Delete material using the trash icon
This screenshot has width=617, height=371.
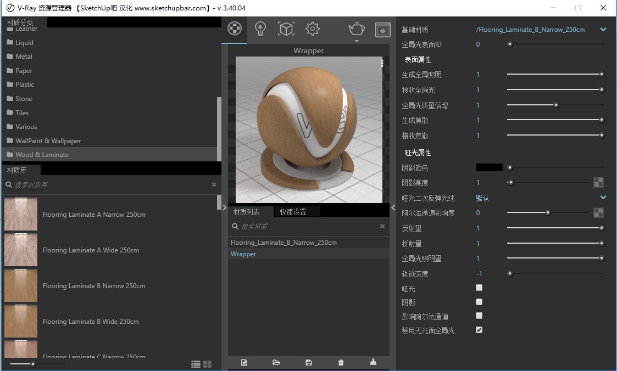(341, 363)
